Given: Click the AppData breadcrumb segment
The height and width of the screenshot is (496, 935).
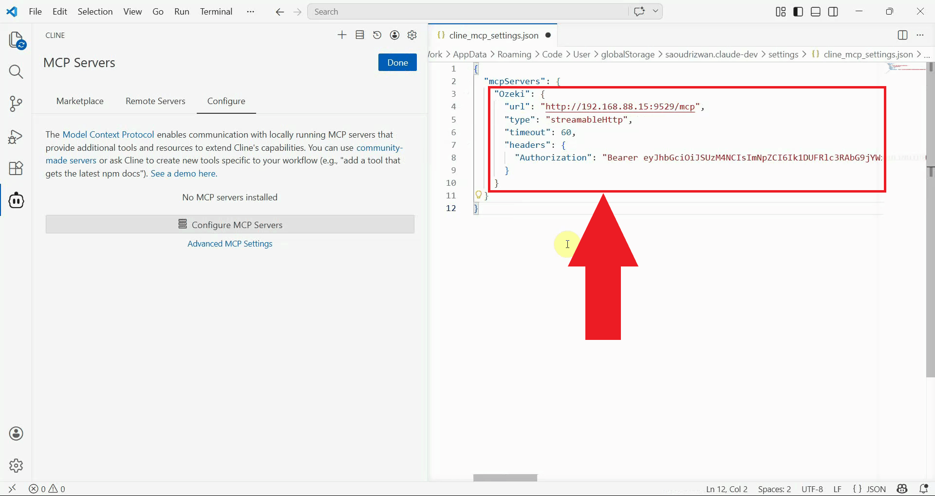Looking at the screenshot, I should [x=469, y=54].
